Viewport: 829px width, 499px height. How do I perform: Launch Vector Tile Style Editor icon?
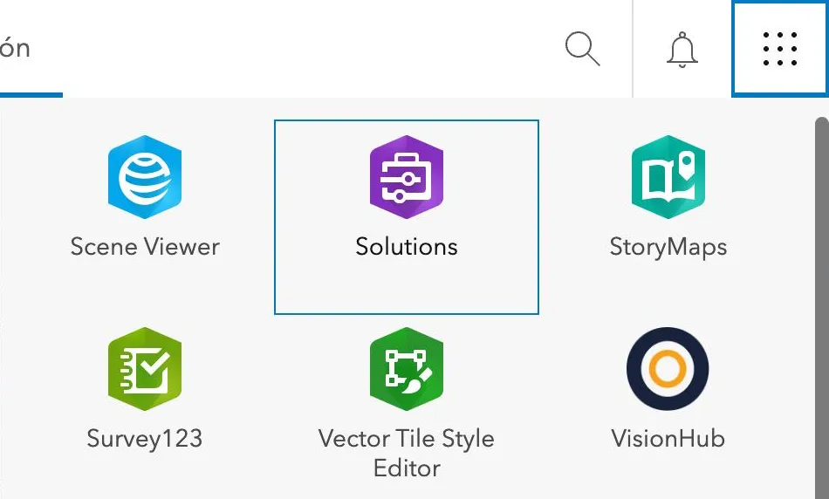[x=407, y=369]
